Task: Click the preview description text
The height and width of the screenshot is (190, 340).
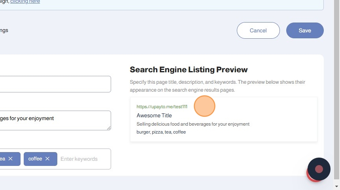Action: pyautogui.click(x=193, y=124)
